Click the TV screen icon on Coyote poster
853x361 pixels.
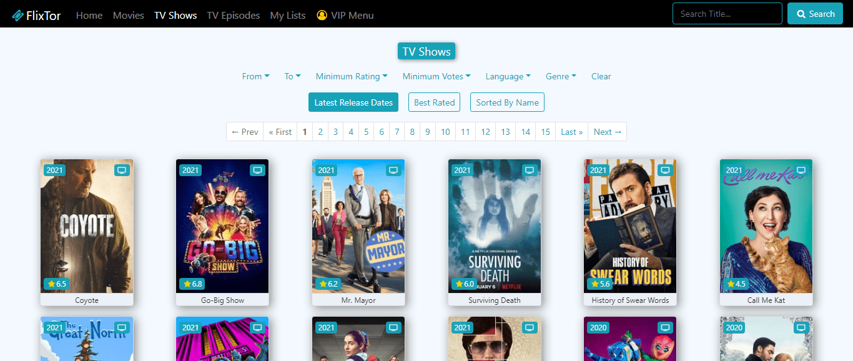click(122, 170)
